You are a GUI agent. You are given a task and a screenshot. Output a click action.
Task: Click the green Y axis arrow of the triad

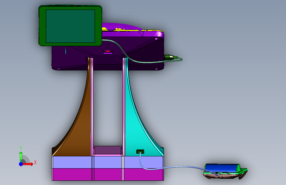click(21, 157)
